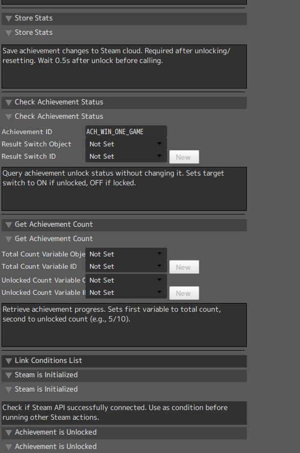Click the Retrieve achievement progress description box
300x453 pixels.
[x=124, y=325]
